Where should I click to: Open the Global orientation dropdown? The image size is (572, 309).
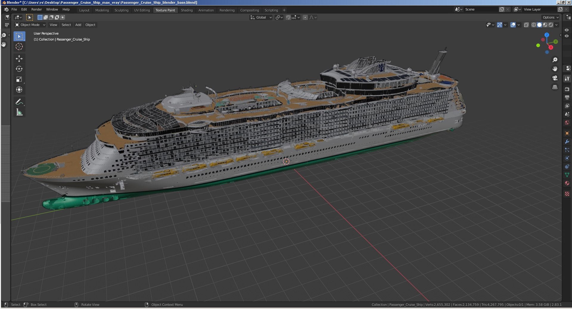(261, 17)
